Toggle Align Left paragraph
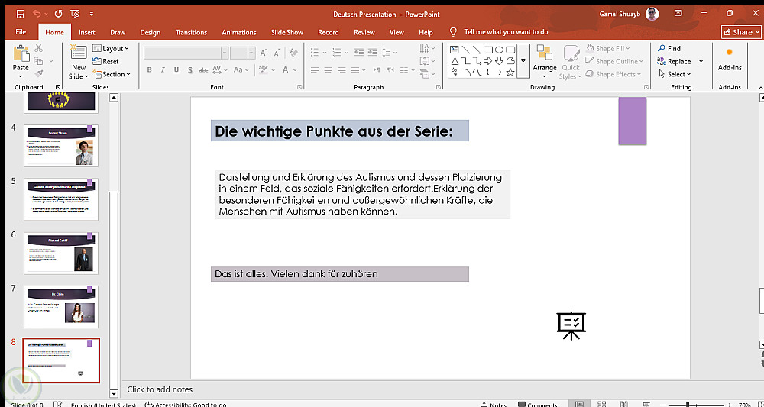This screenshot has width=764, height=407. 314,69
